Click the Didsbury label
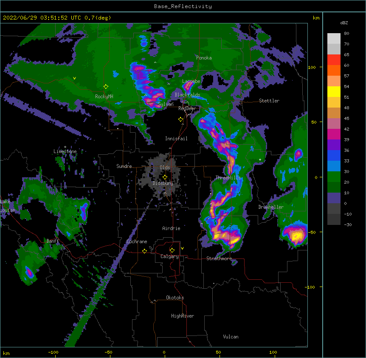The image size is (366, 358). pyautogui.click(x=163, y=183)
